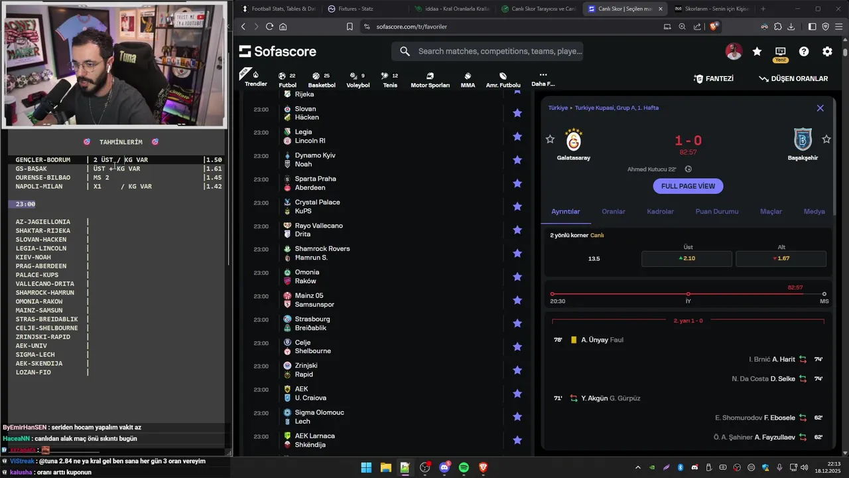Reload the page in browser
849x478 pixels.
(269, 27)
